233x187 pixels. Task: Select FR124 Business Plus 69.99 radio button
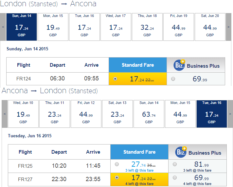173,79
